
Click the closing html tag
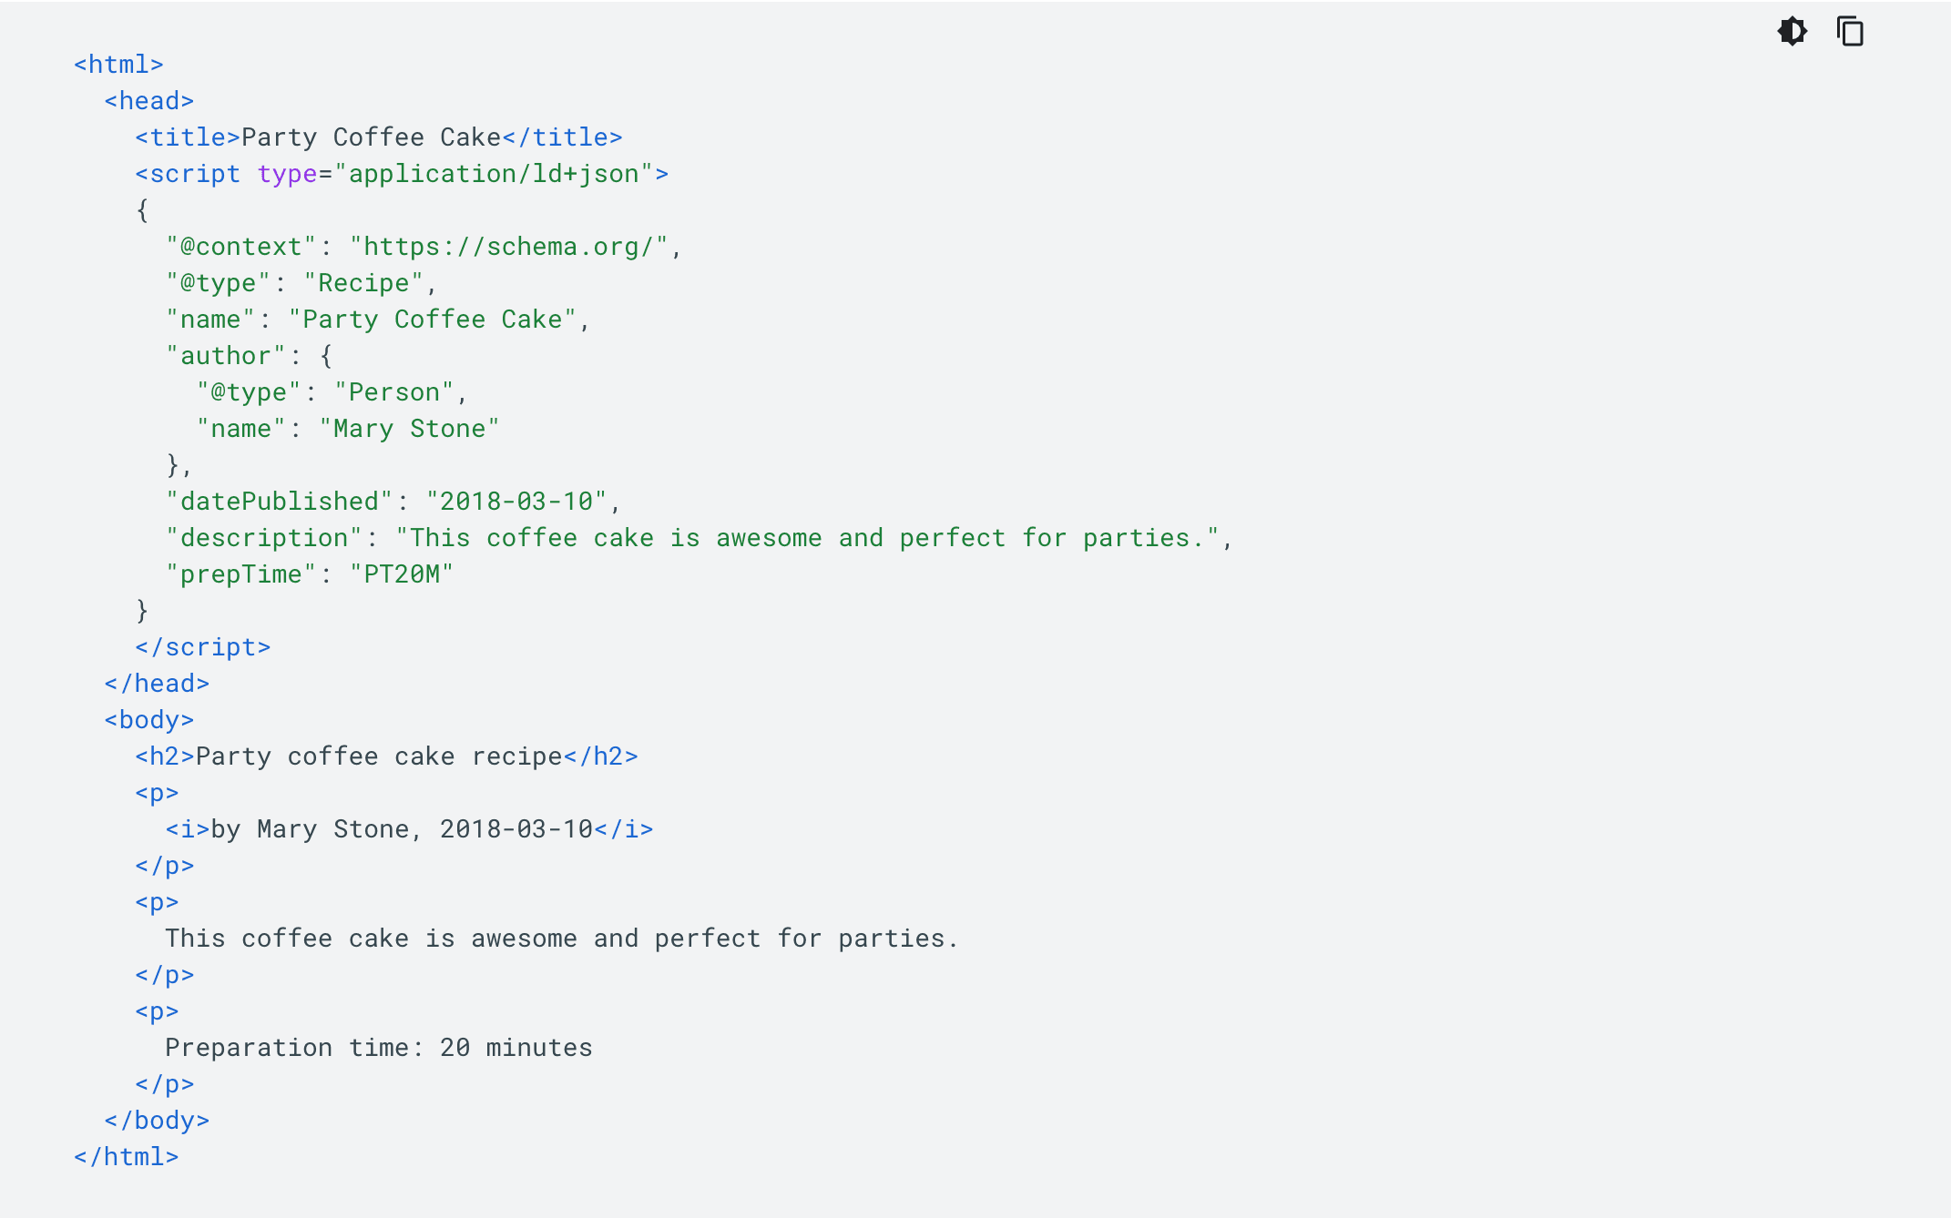[127, 1157]
